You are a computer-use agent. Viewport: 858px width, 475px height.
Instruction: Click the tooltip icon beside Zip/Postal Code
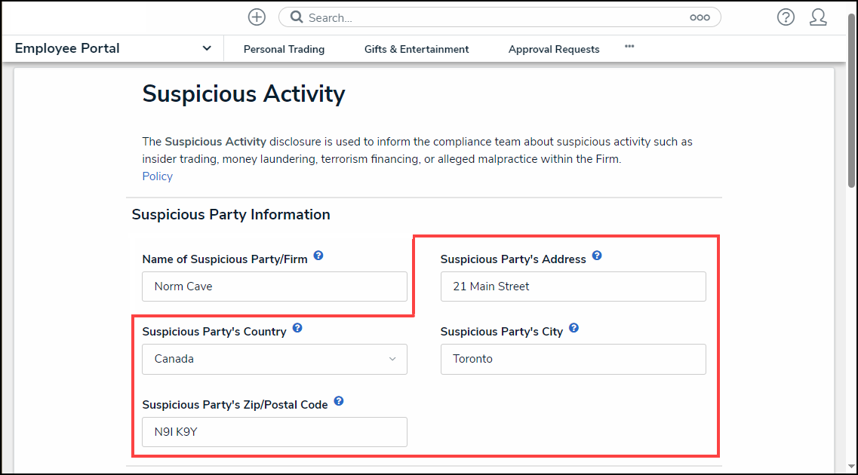(x=339, y=402)
